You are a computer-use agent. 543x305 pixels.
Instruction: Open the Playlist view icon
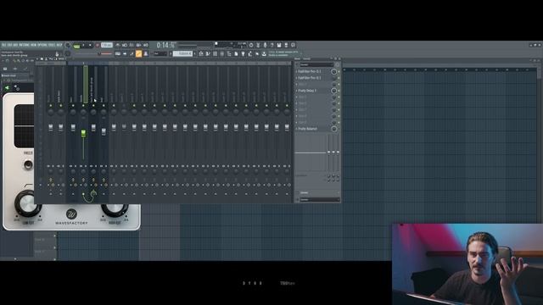pyautogui.click(x=201, y=53)
